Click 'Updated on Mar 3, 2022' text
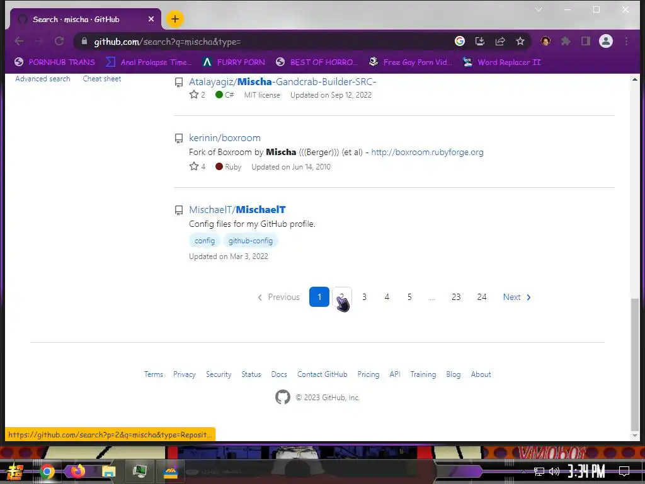This screenshot has height=484, width=645. point(228,256)
